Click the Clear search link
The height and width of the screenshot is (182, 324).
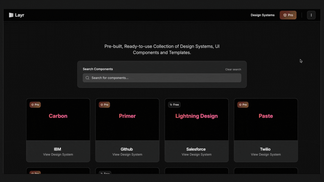(233, 69)
